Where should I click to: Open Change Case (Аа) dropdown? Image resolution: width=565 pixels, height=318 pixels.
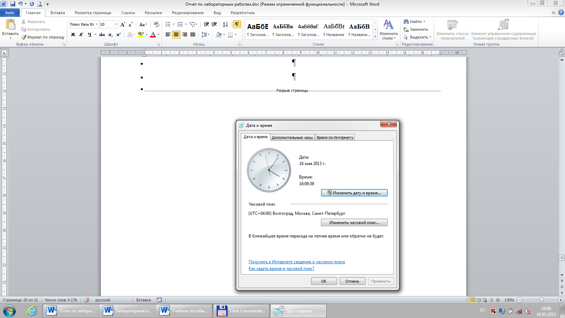pyautogui.click(x=143, y=24)
